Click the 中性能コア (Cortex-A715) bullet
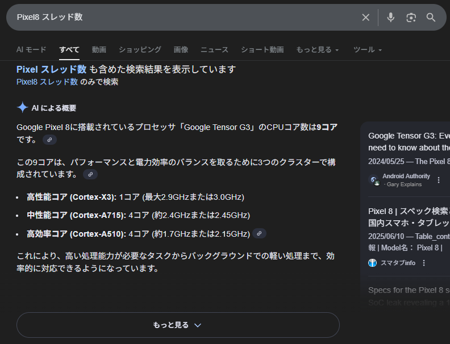This screenshot has height=344, width=450. coord(138,215)
